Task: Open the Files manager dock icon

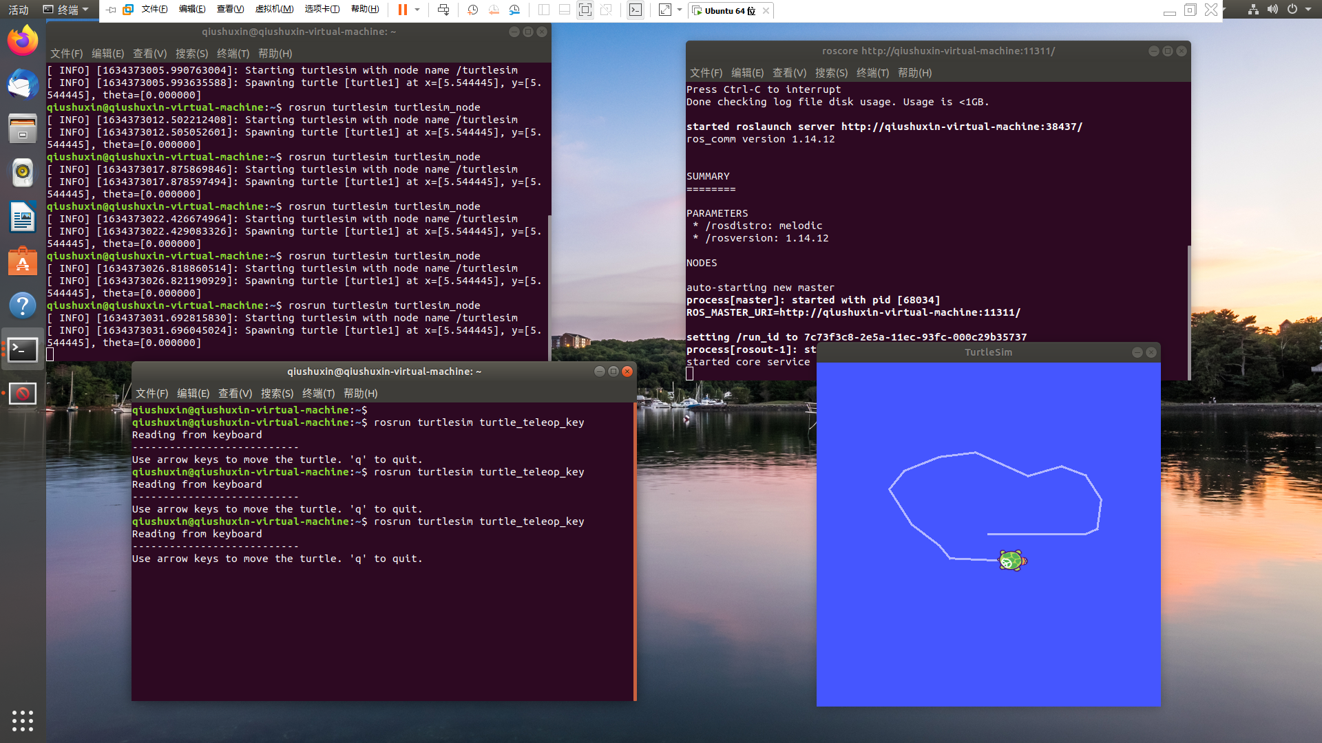Action: [23, 129]
